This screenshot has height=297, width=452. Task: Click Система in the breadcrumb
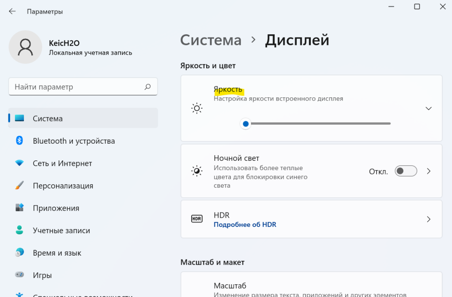point(211,40)
